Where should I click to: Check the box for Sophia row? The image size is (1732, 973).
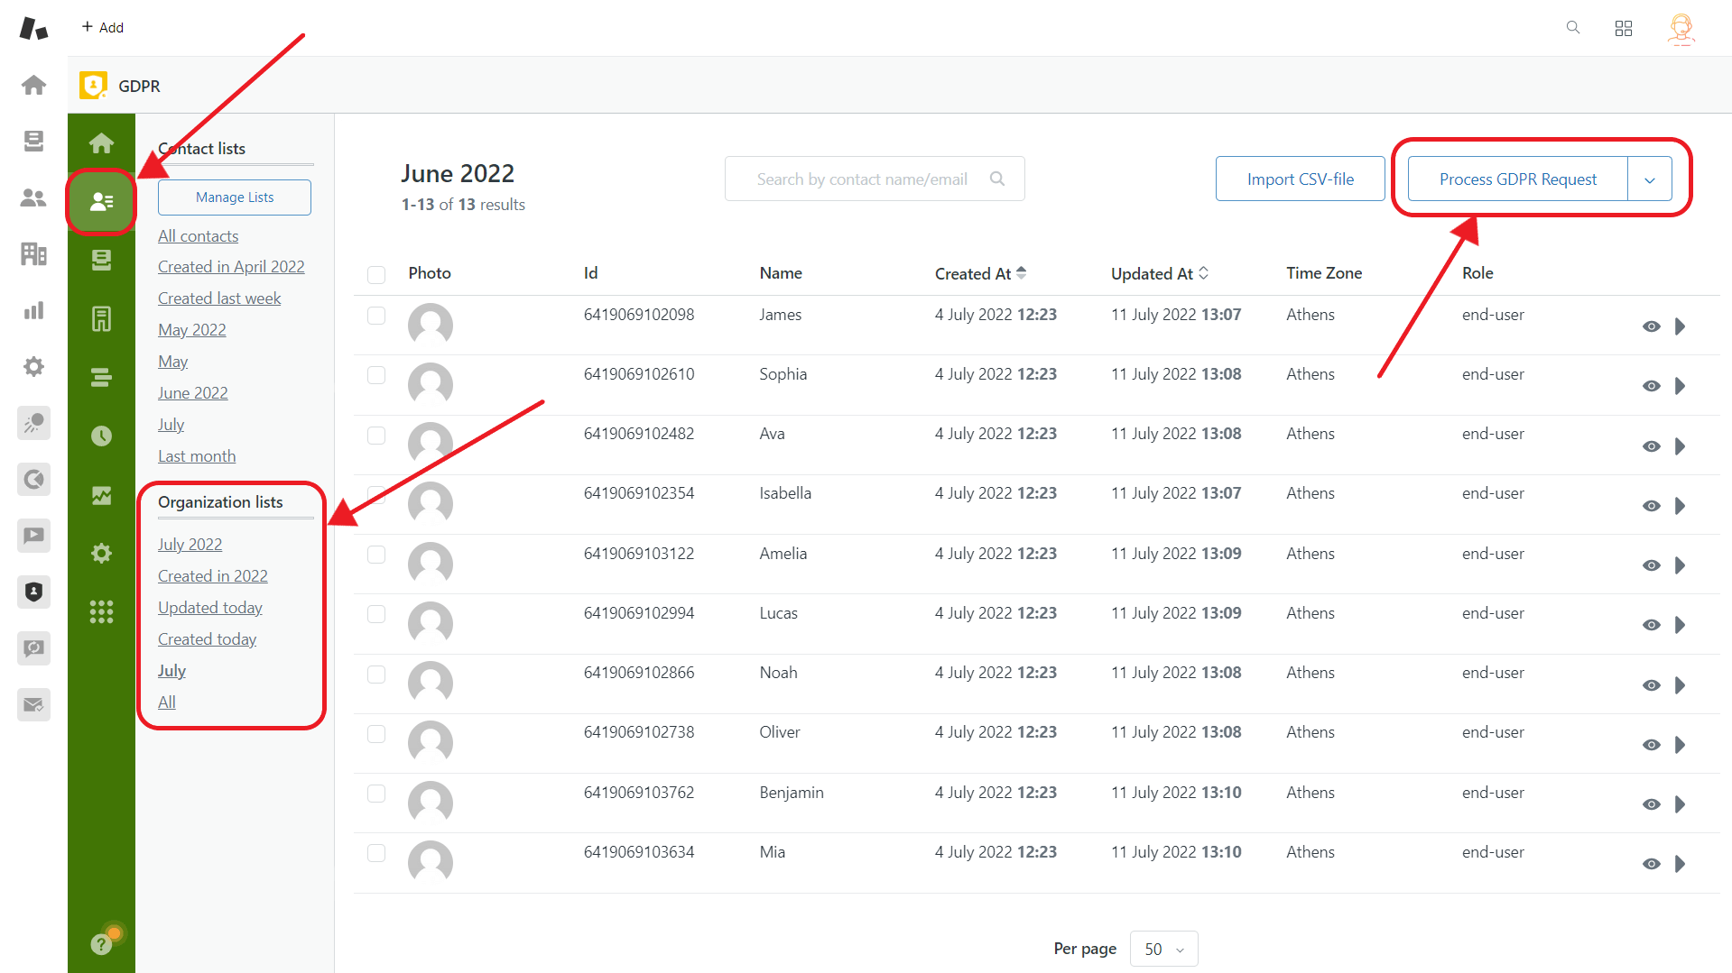click(376, 375)
